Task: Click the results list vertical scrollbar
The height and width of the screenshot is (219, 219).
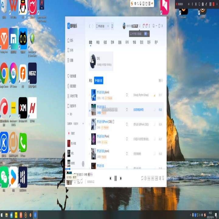Action: click(x=166, y=77)
